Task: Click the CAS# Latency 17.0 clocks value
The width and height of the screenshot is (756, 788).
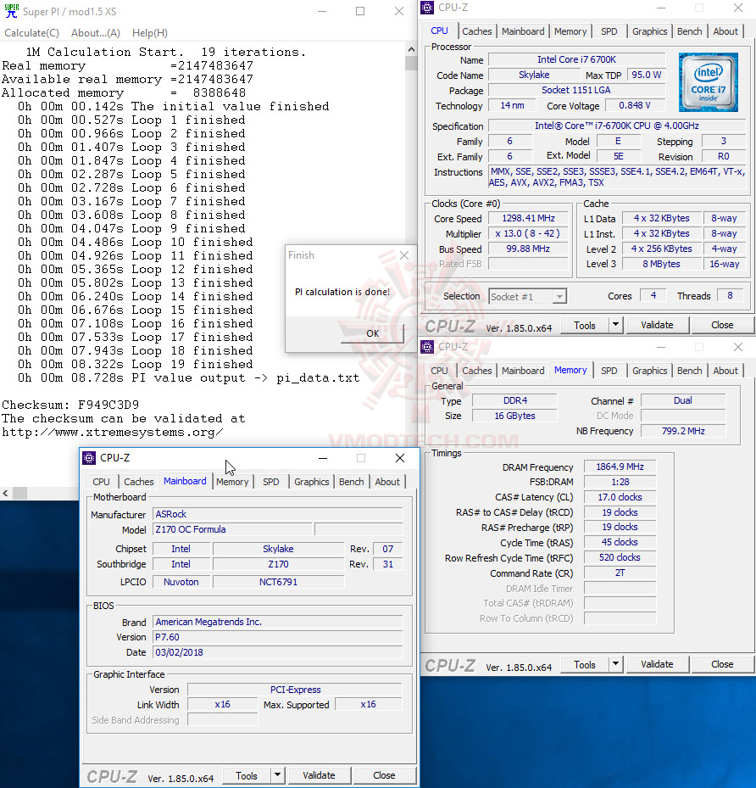Action: (x=620, y=497)
